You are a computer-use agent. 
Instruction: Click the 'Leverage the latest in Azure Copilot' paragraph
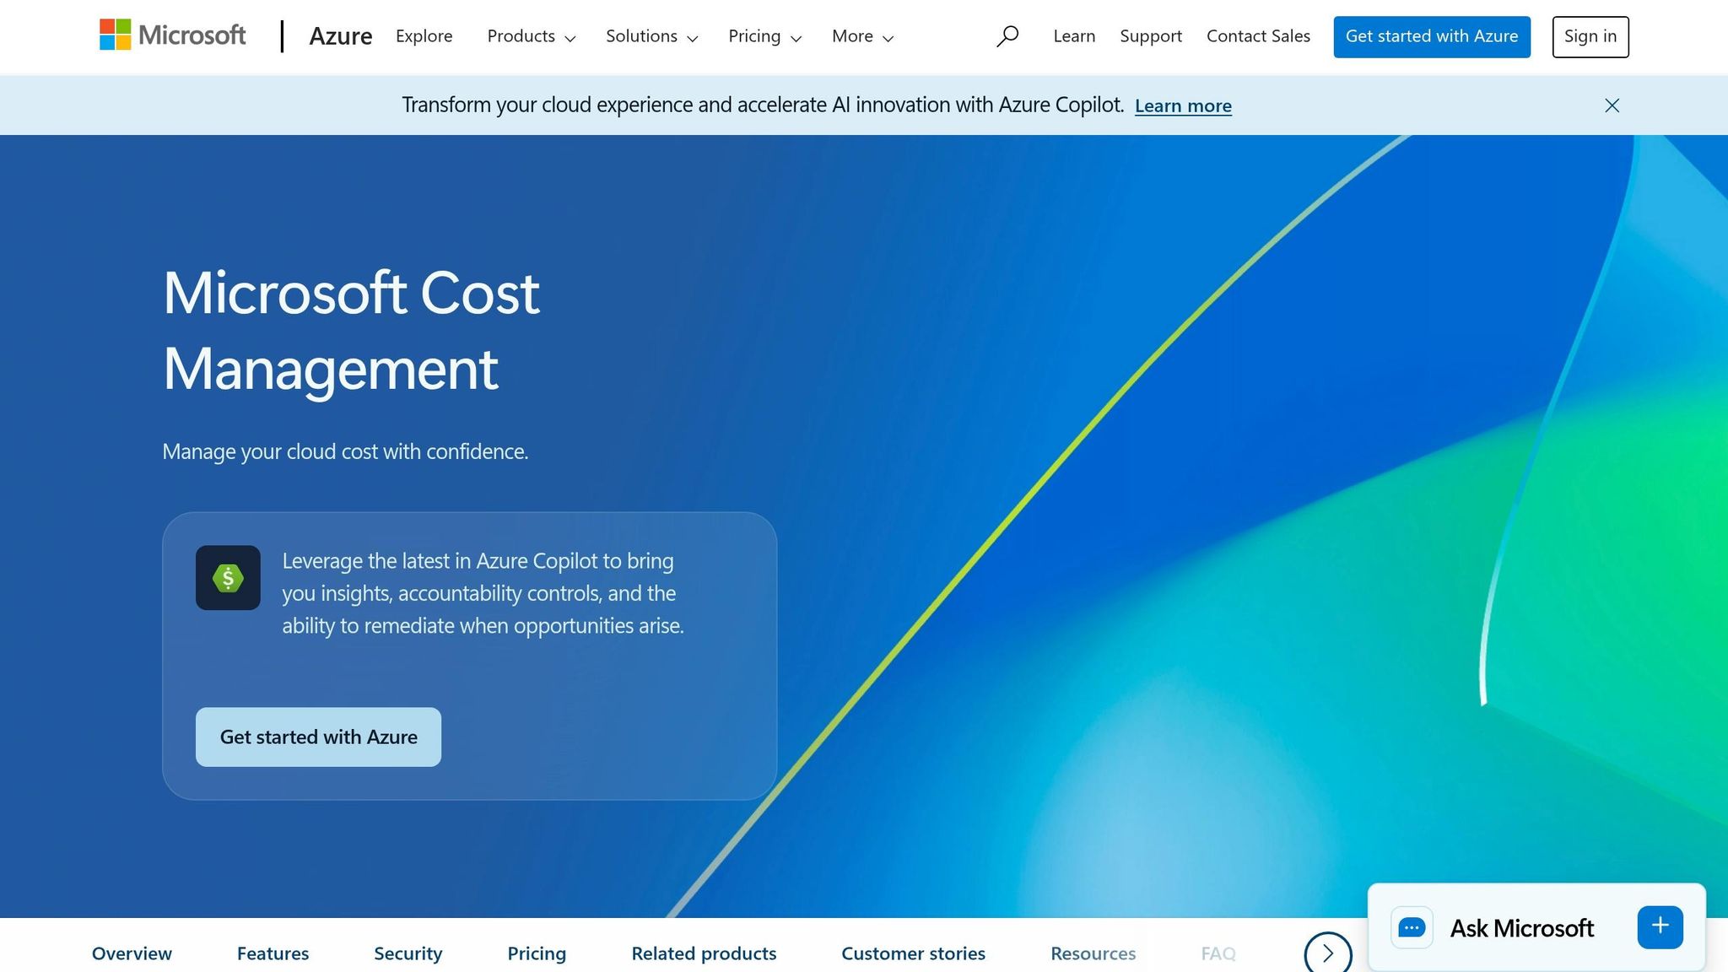pos(483,593)
